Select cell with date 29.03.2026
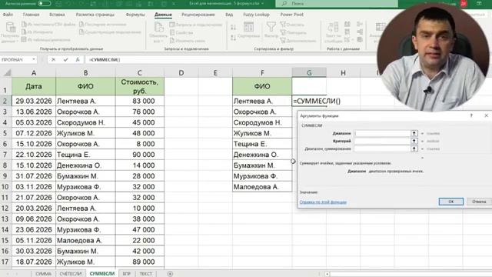The width and height of the screenshot is (492, 277). (x=34, y=101)
